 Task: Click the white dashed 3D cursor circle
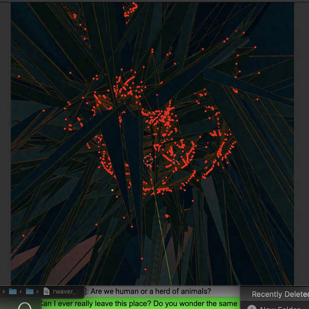point(148,160)
